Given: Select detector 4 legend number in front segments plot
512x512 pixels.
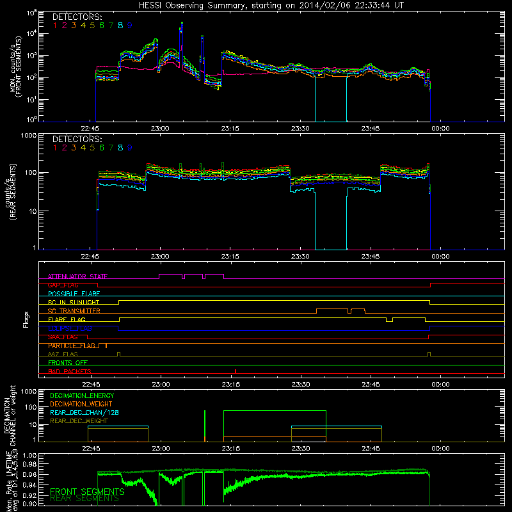Looking at the screenshot, I should click(x=83, y=26).
